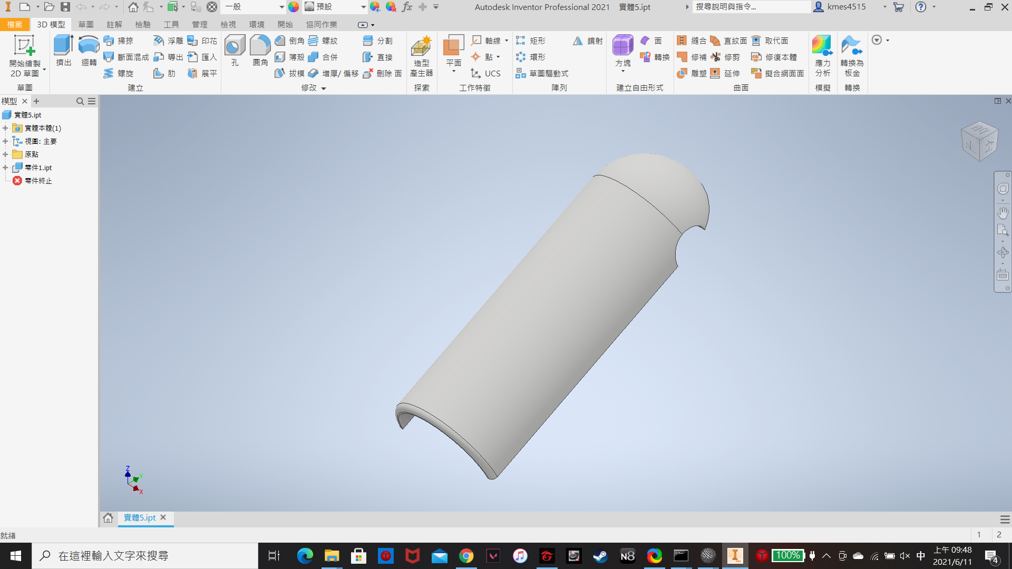Activate the Pan hand navigation tool
Screen dimensions: 1012x569
[1003, 213]
